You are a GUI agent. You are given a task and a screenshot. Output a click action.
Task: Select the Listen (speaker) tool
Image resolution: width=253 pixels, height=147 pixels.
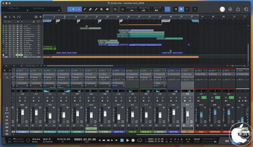pyautogui.click(x=108, y=9)
